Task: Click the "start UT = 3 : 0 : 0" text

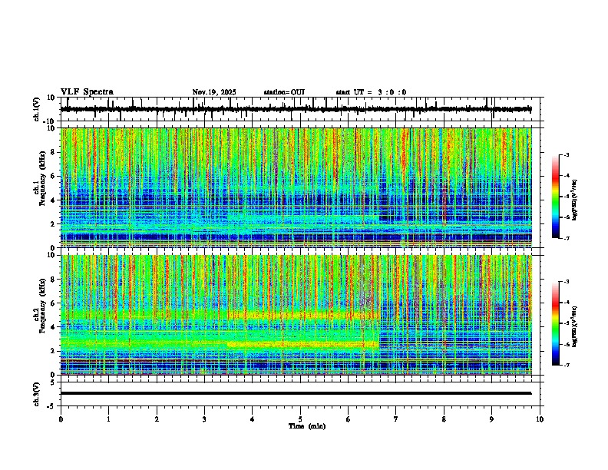Action: (x=371, y=92)
